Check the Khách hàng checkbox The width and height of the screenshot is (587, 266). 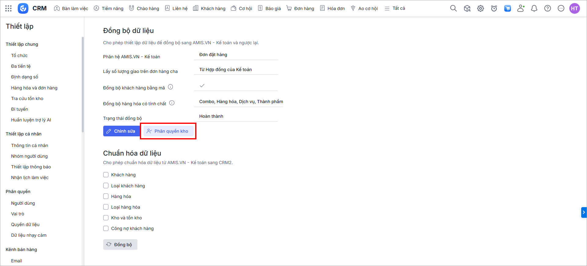point(106,175)
